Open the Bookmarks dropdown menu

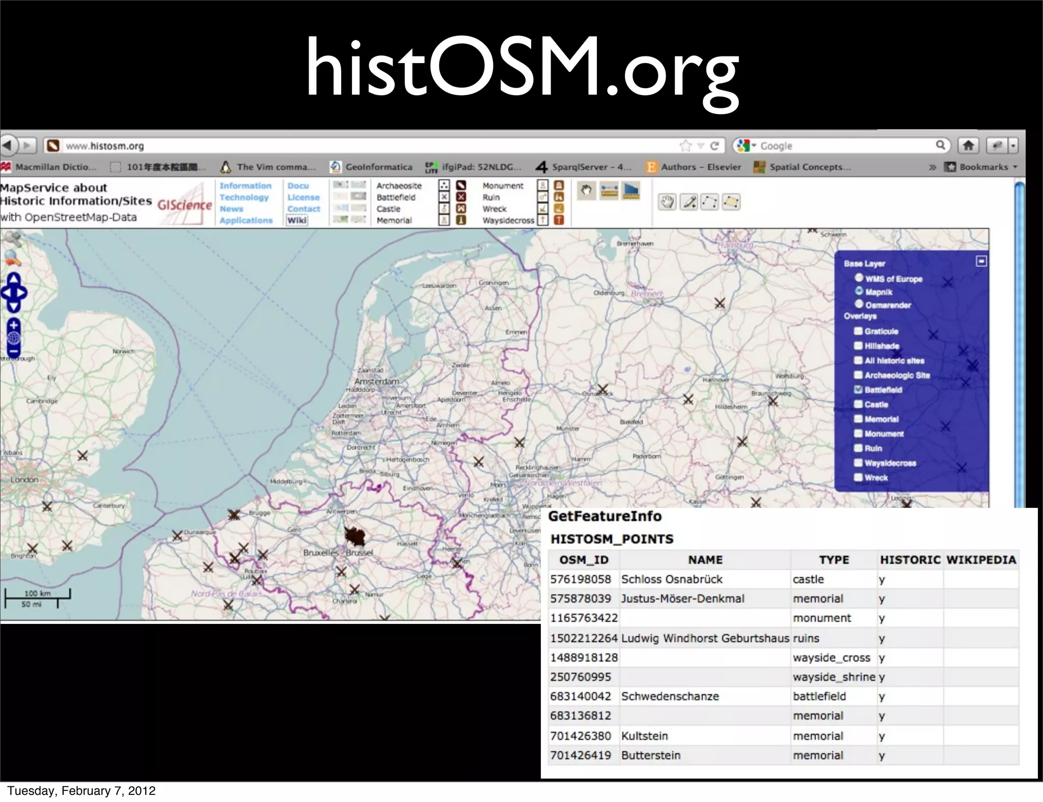(983, 167)
